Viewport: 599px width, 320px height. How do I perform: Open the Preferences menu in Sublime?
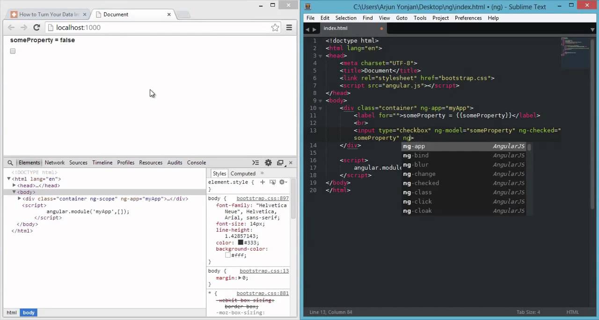click(468, 18)
